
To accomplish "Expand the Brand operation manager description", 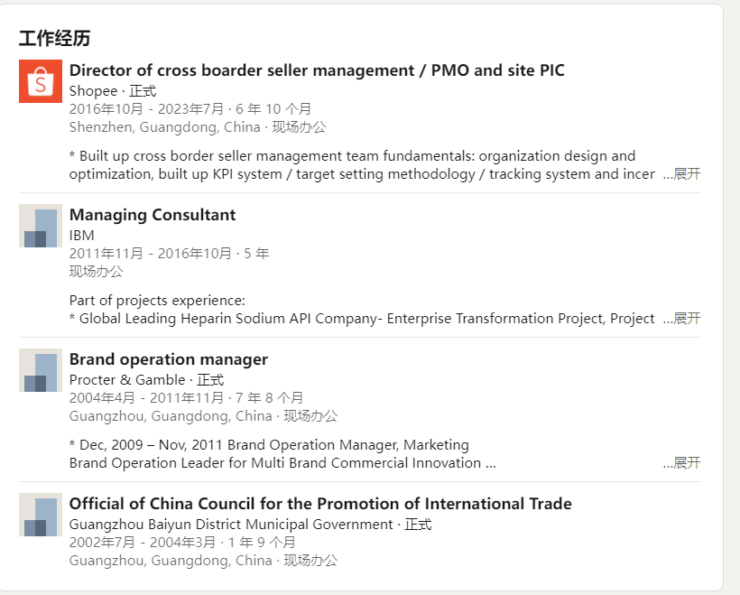I will pos(682,463).
